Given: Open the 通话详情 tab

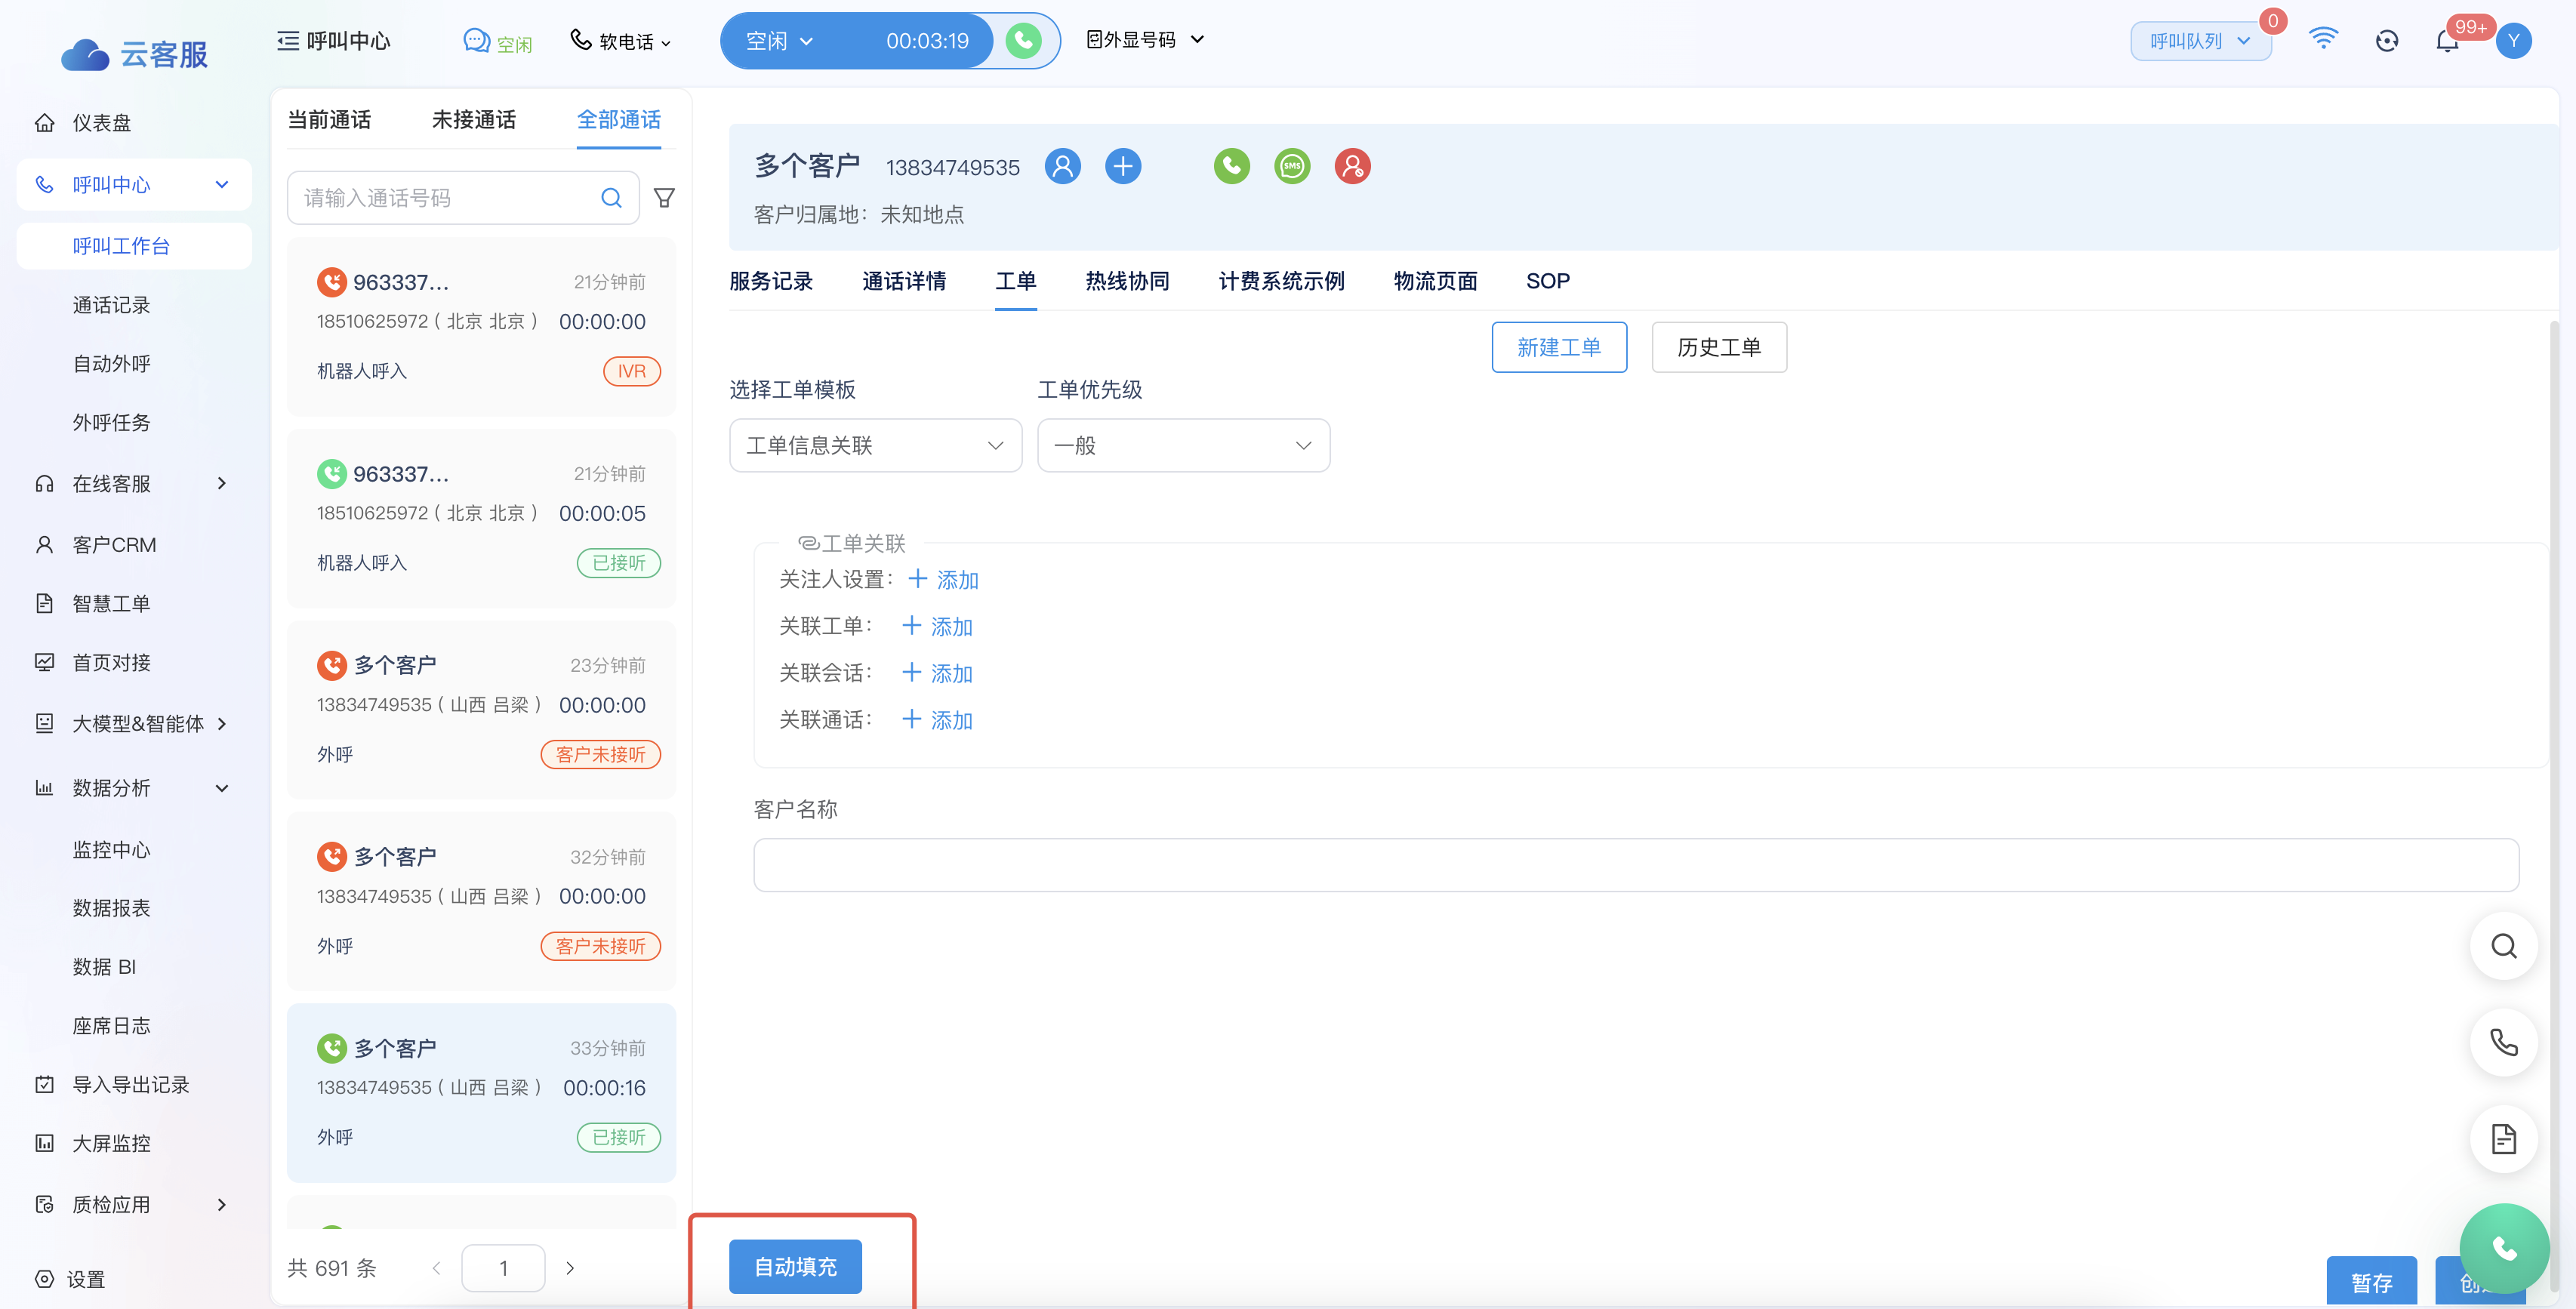Looking at the screenshot, I should pyautogui.click(x=904, y=281).
